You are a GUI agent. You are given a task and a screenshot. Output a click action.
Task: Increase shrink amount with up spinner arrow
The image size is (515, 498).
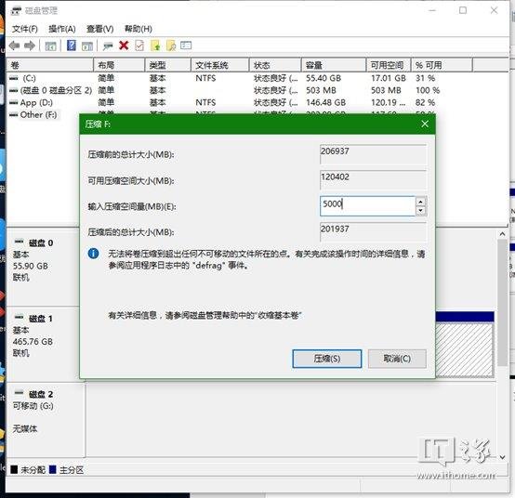tap(421, 202)
